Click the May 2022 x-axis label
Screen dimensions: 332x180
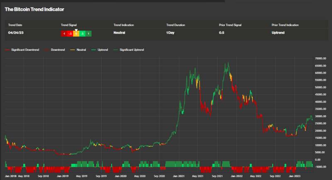click(256, 176)
